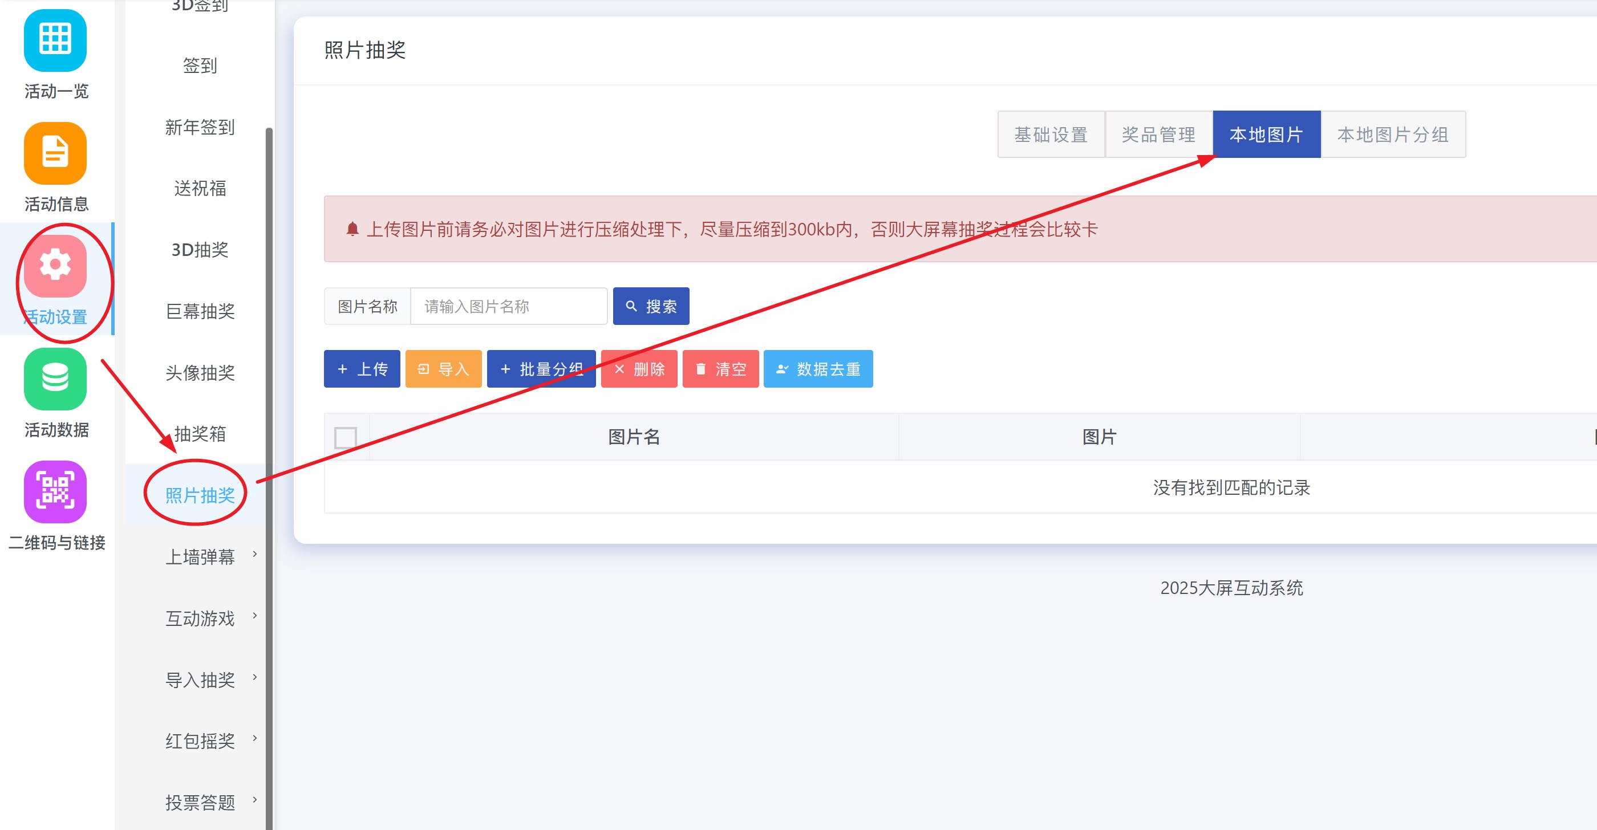Click the sidebar vertical scrollbar
Viewport: 1597px width, 830px height.
point(269,434)
